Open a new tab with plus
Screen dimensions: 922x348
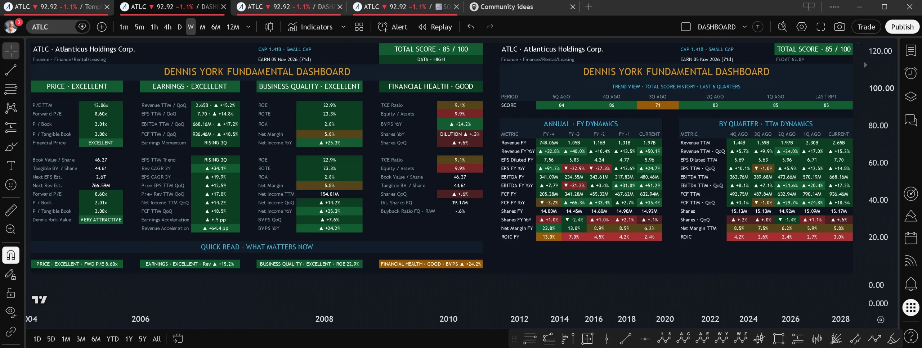tap(588, 7)
